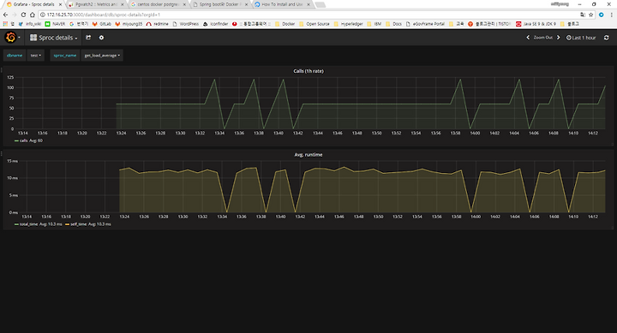Open the Grafana logo main menu
This screenshot has height=333, width=617.
click(12, 38)
